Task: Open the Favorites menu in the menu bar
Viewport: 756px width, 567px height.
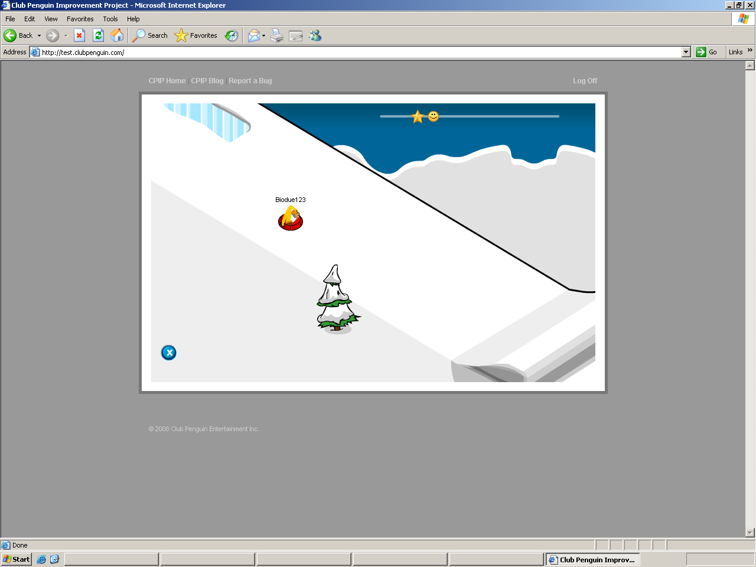Action: point(80,19)
